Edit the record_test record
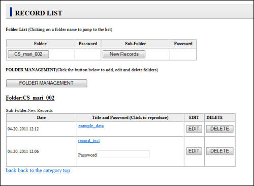254x186 pixels. click(194, 151)
